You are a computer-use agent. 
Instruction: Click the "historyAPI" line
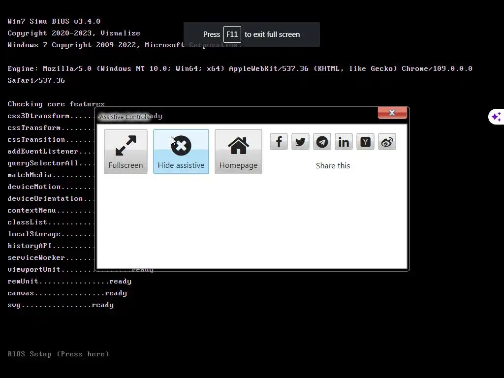pos(51,246)
